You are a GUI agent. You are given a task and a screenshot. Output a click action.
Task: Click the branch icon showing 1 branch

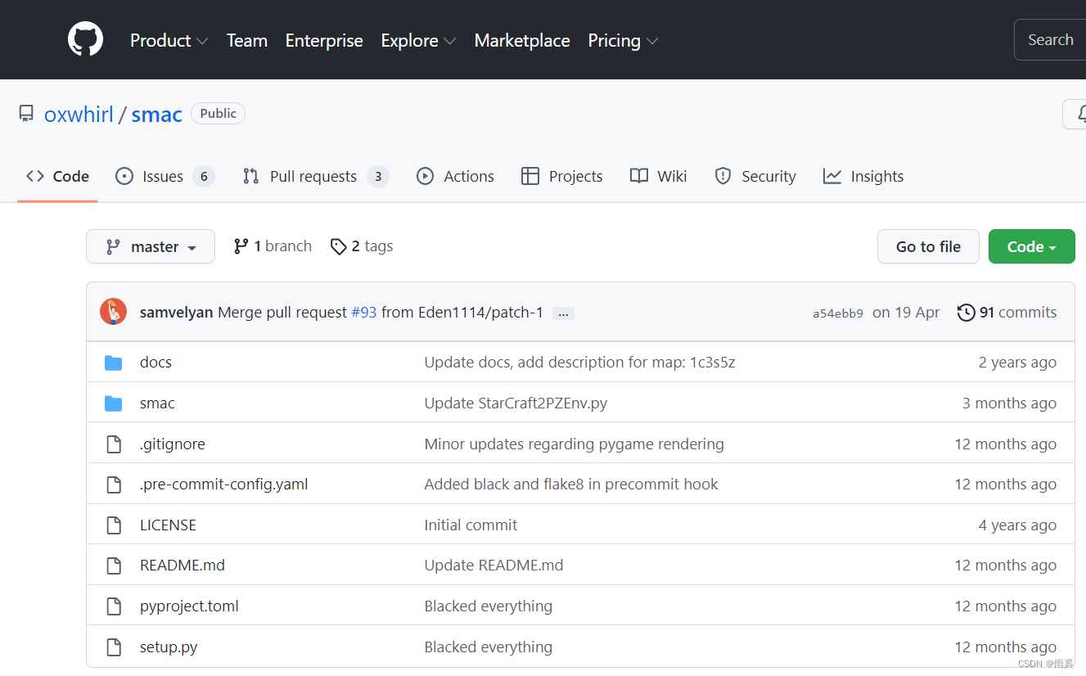click(x=241, y=246)
